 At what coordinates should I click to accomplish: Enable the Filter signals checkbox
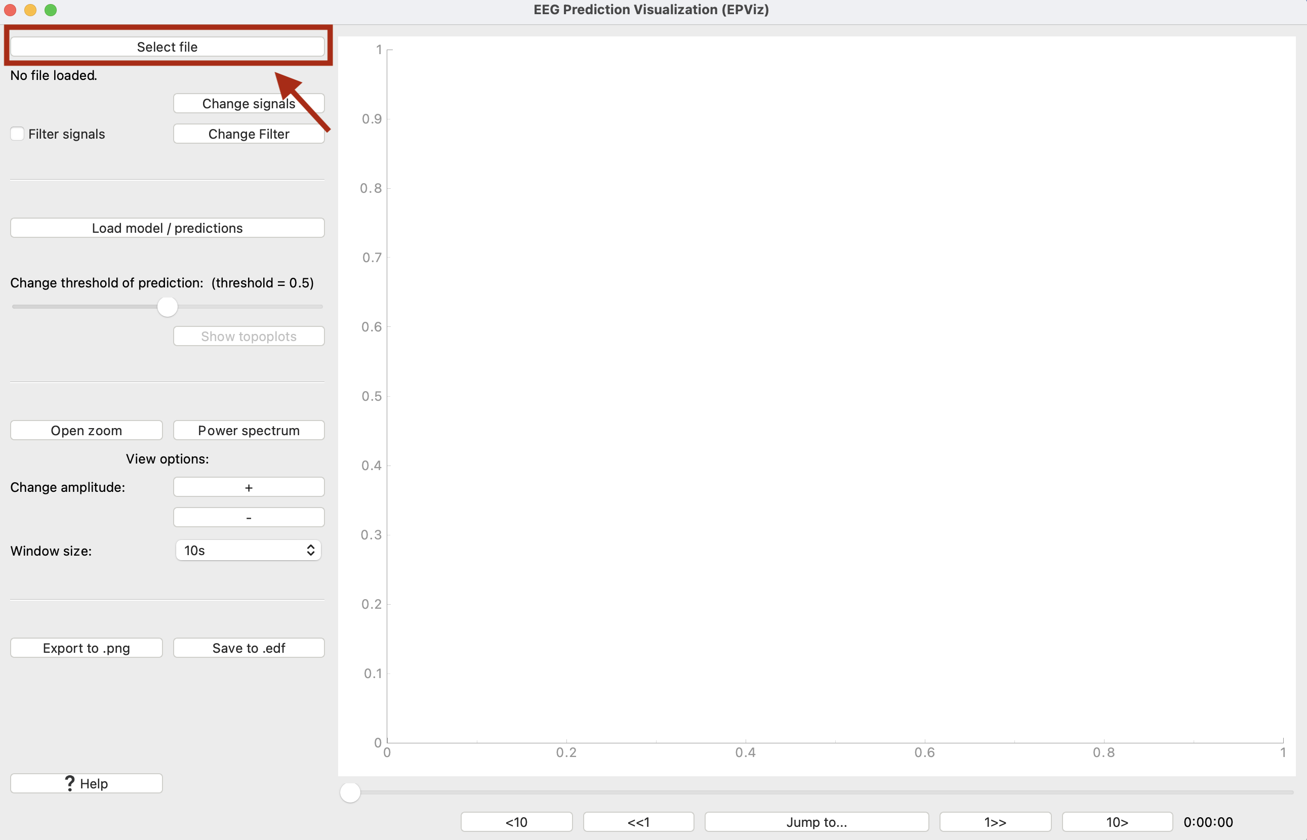coord(17,134)
